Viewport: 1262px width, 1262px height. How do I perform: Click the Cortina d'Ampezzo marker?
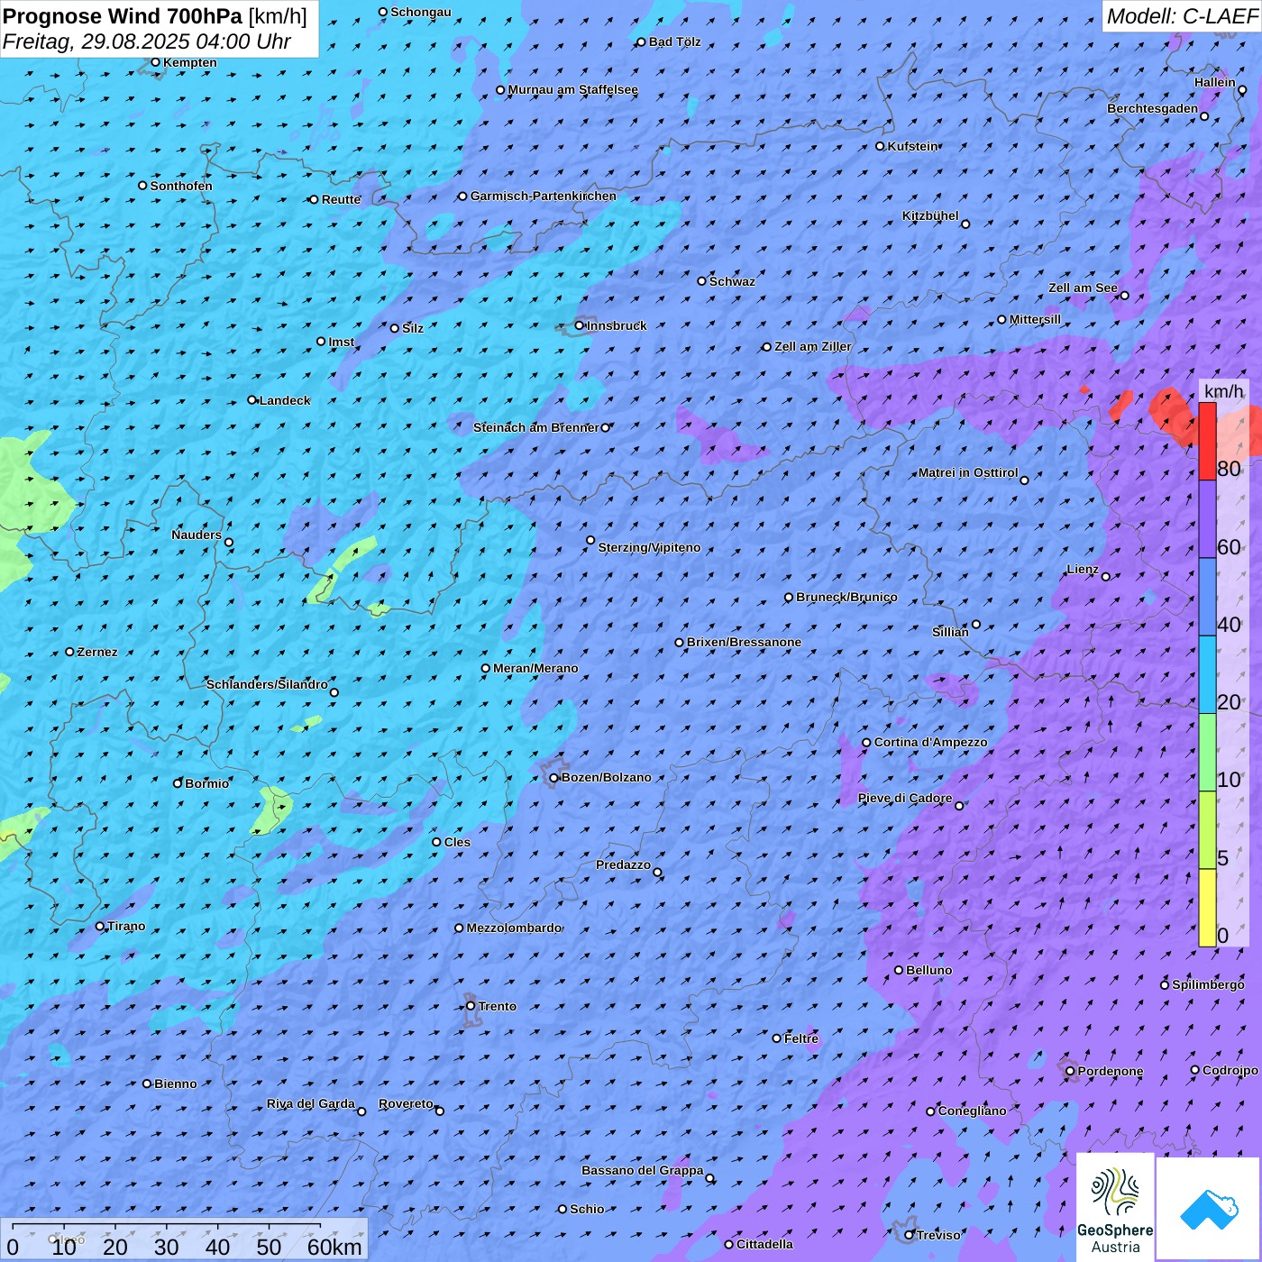tap(866, 743)
